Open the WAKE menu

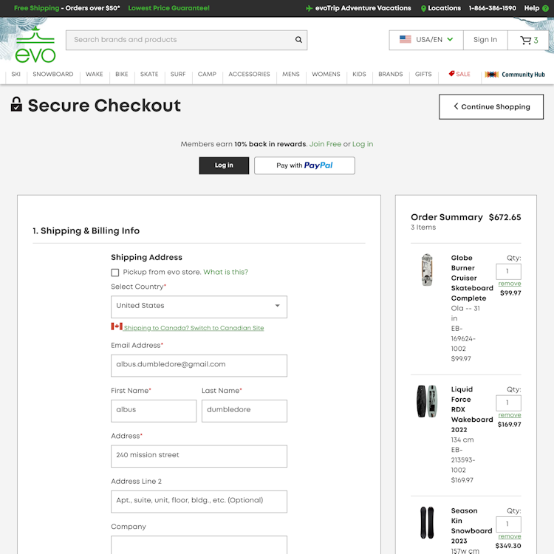[x=95, y=74]
